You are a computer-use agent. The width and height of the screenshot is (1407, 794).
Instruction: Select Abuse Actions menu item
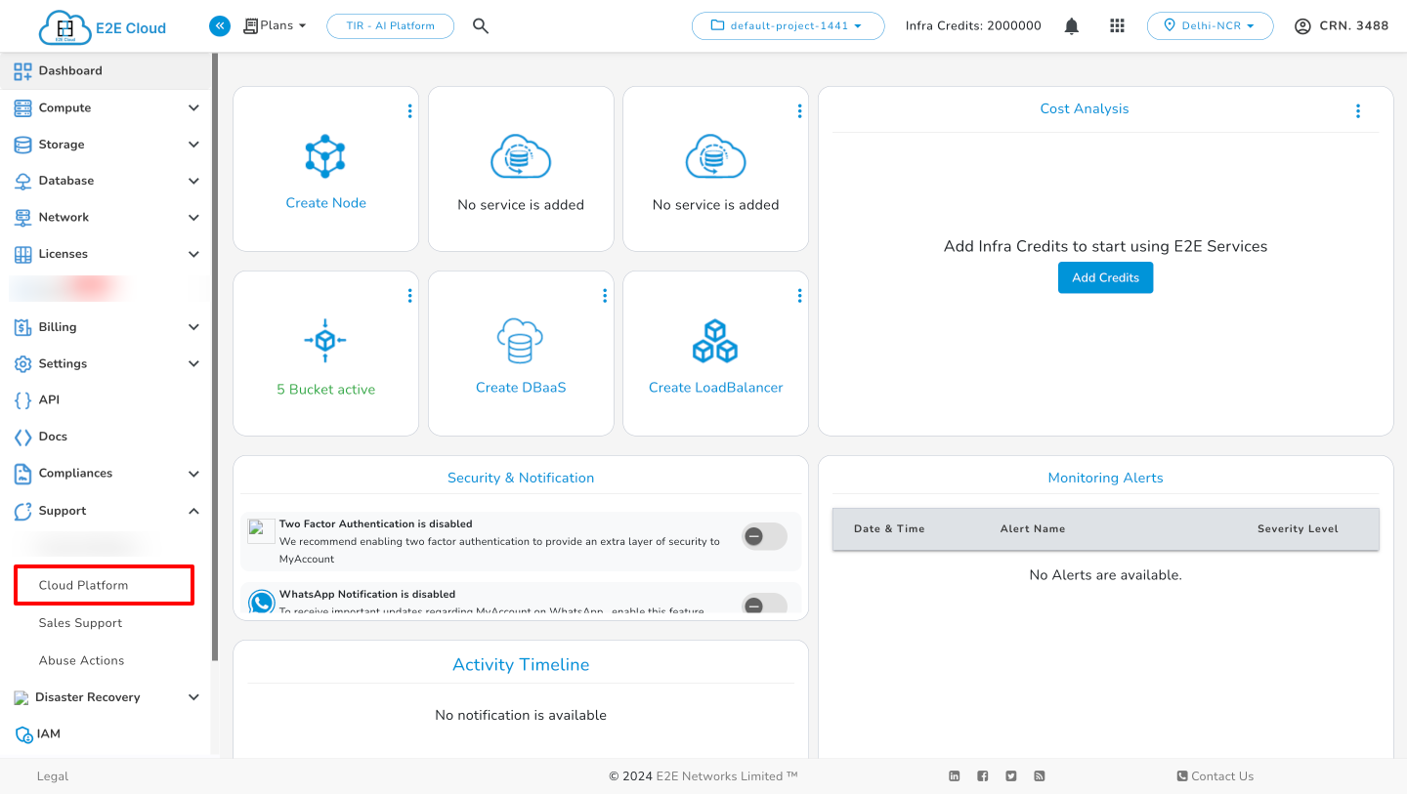(x=81, y=660)
